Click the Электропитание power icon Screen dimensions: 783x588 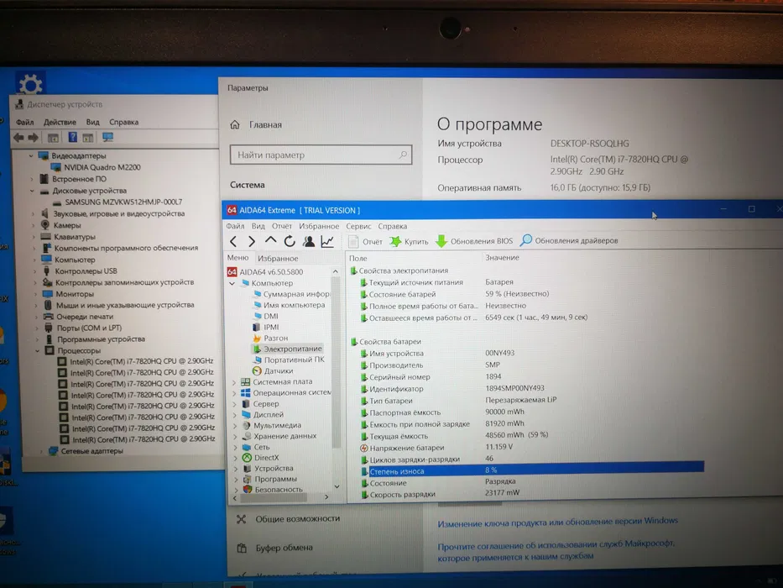click(x=258, y=349)
